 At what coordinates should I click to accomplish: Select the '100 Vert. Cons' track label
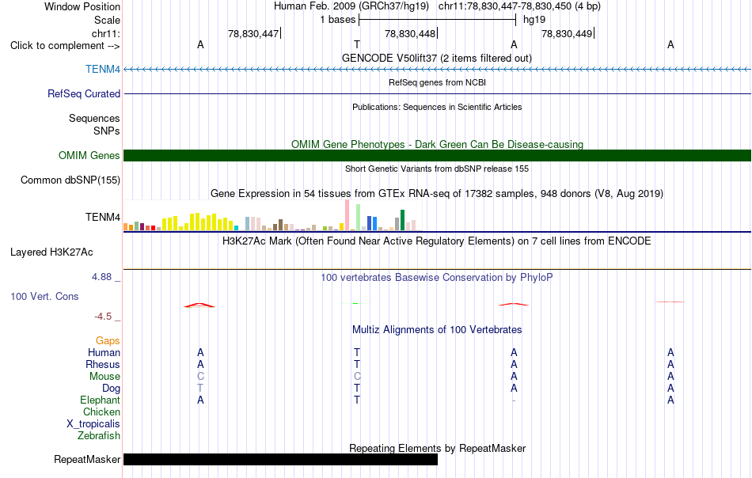coord(44,296)
